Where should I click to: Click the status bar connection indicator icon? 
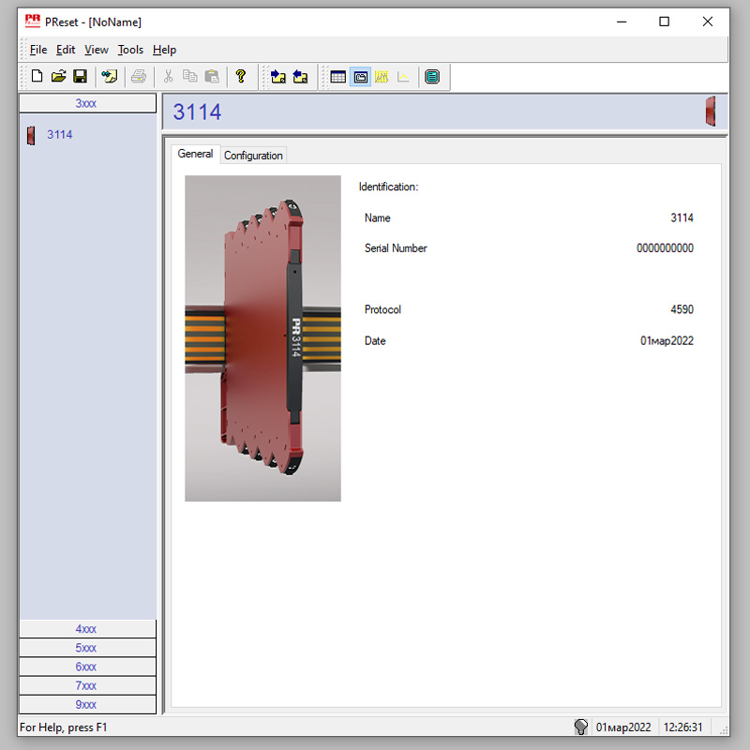tap(580, 727)
